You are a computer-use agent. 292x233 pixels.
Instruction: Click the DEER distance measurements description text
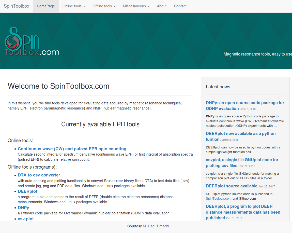[96, 199]
